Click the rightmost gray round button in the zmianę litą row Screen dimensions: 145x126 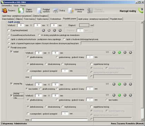tap(130, 84)
